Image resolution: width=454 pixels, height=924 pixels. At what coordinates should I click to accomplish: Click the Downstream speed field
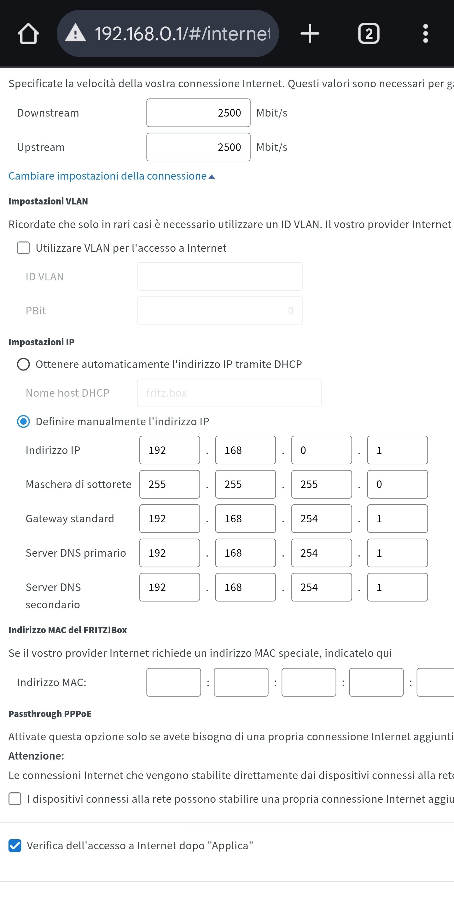point(198,113)
